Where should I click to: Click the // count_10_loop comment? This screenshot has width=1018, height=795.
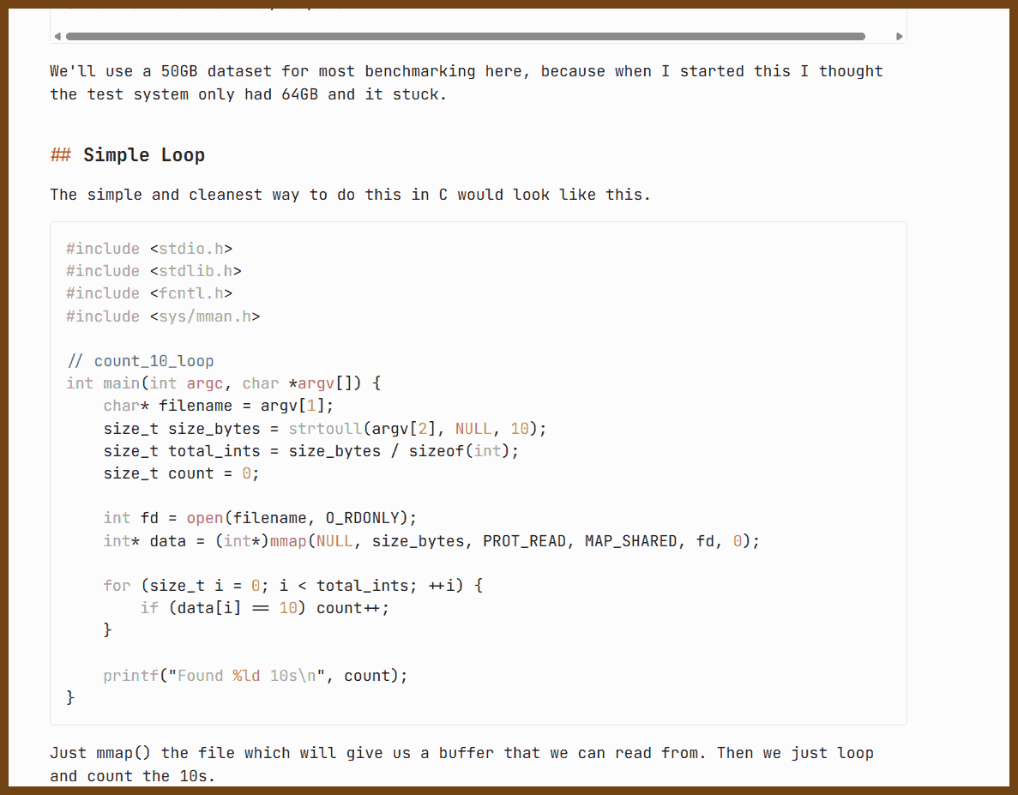141,361
